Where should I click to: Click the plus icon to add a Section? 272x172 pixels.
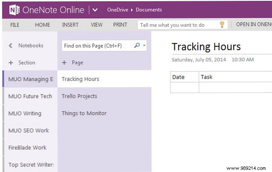11,63
